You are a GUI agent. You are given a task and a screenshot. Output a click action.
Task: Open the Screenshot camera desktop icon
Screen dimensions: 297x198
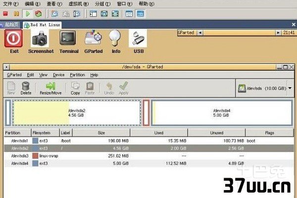[41, 42]
